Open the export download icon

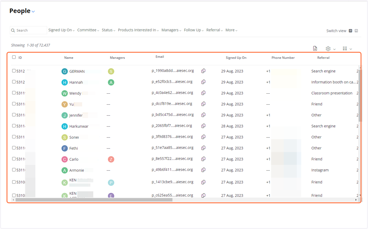(315, 48)
